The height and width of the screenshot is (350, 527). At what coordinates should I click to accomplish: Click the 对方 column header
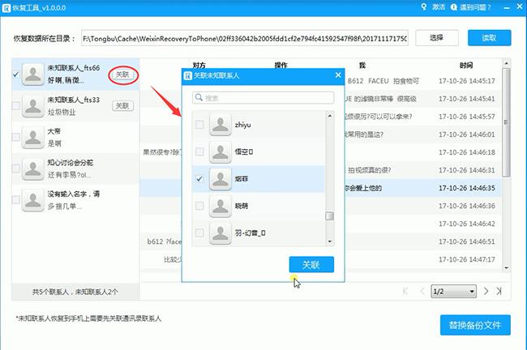click(199, 65)
